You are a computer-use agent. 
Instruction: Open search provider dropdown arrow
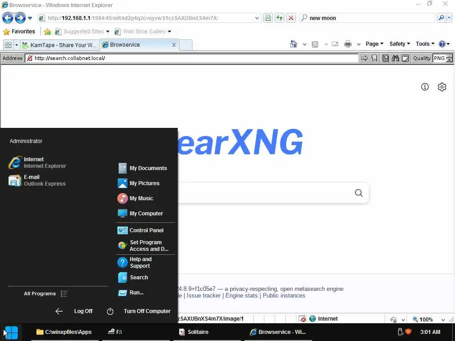click(x=449, y=18)
